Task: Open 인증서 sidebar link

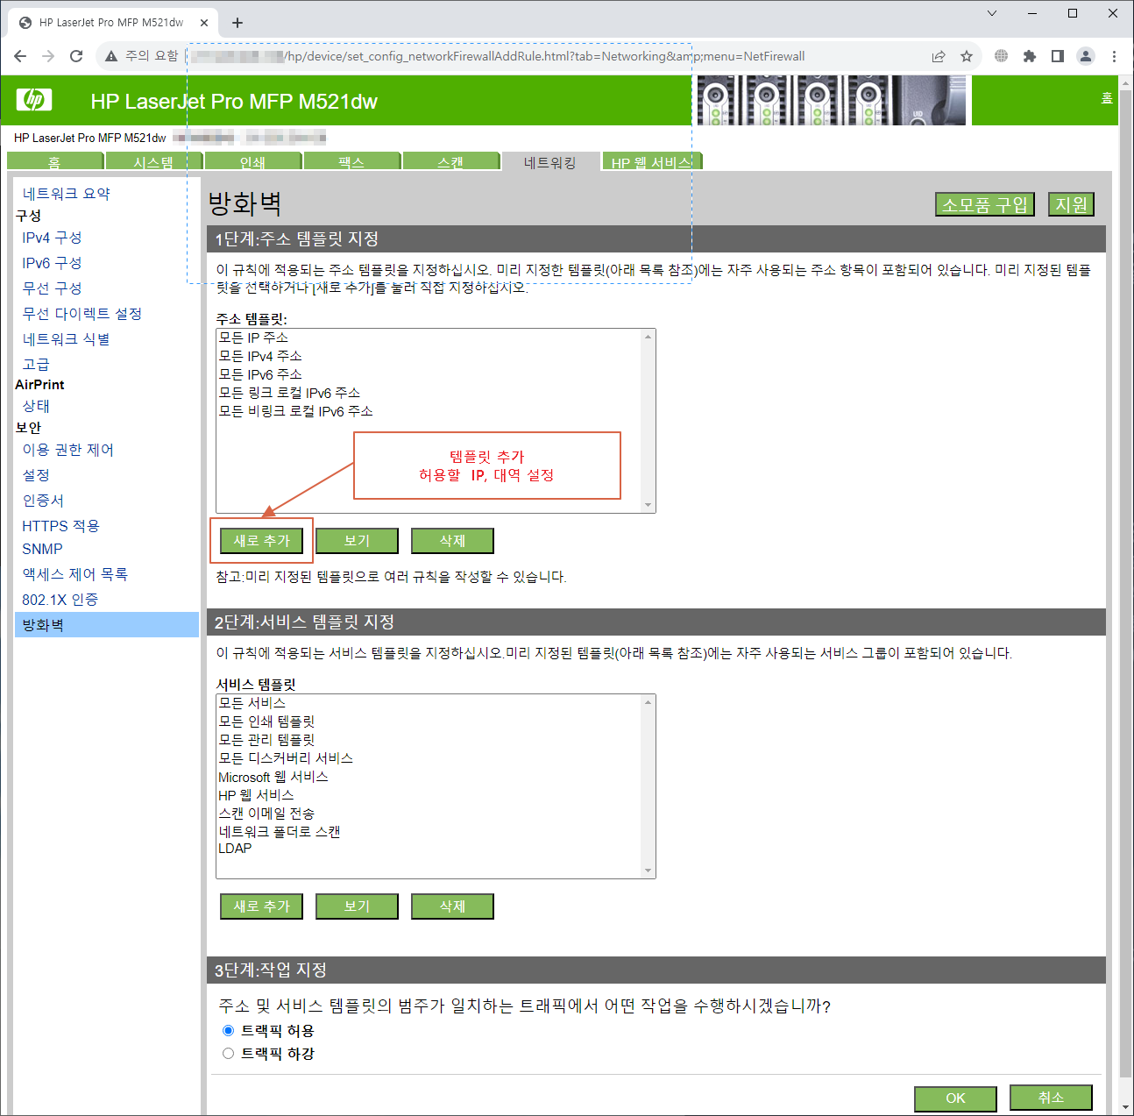Action: [x=43, y=501]
